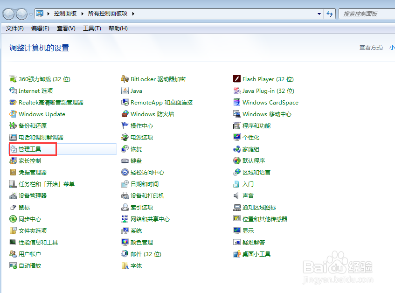Screen dimensions: 395x293
Task: Click the 操作中心 flag icon
Action: point(125,126)
